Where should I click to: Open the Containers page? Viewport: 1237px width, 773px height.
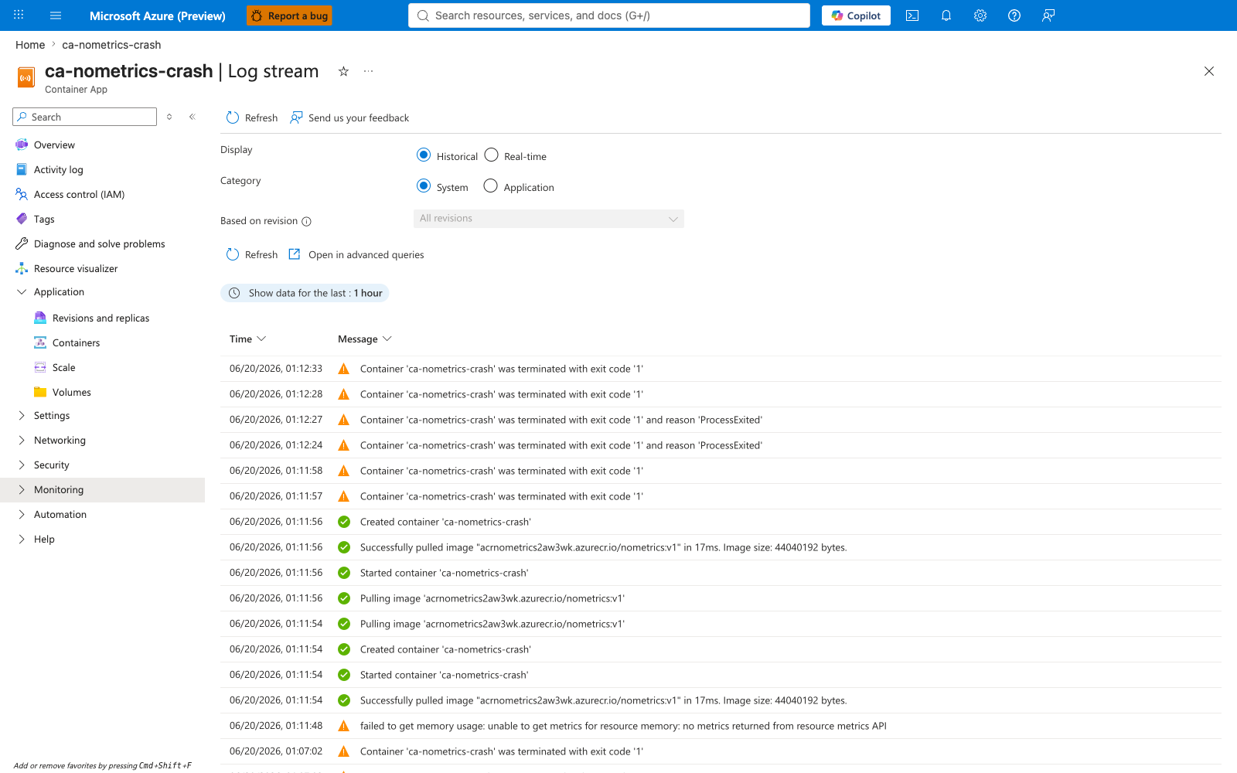pos(76,342)
